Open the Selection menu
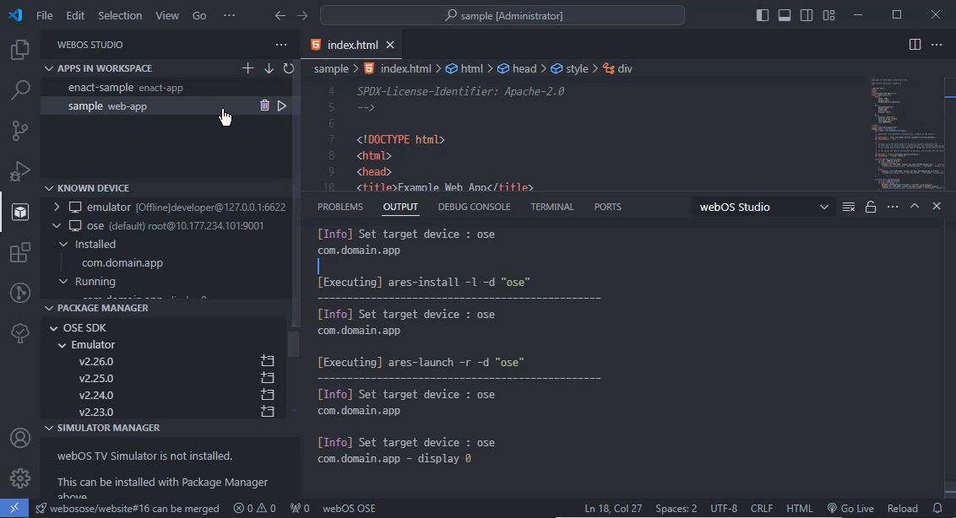This screenshot has height=518, width=956. pyautogui.click(x=120, y=15)
